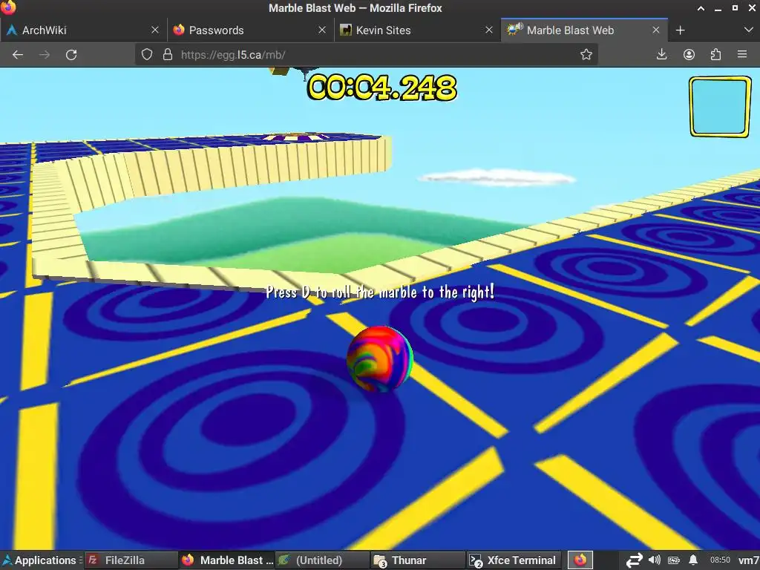Image resolution: width=760 pixels, height=570 pixels.
Task: Click the game timer display
Action: [382, 88]
